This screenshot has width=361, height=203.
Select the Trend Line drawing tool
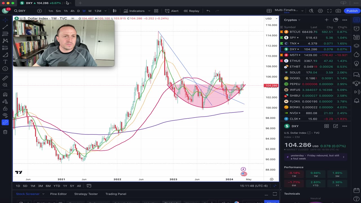tap(5, 27)
